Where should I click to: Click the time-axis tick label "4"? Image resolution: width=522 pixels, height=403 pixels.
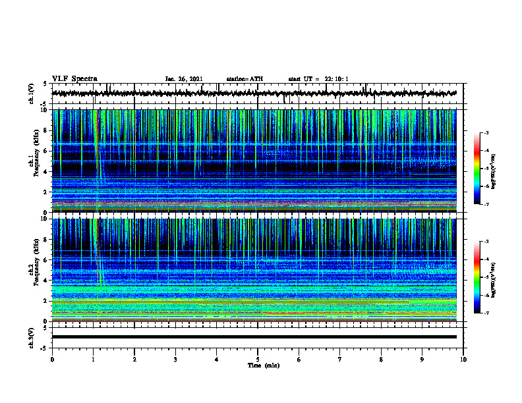click(217, 360)
